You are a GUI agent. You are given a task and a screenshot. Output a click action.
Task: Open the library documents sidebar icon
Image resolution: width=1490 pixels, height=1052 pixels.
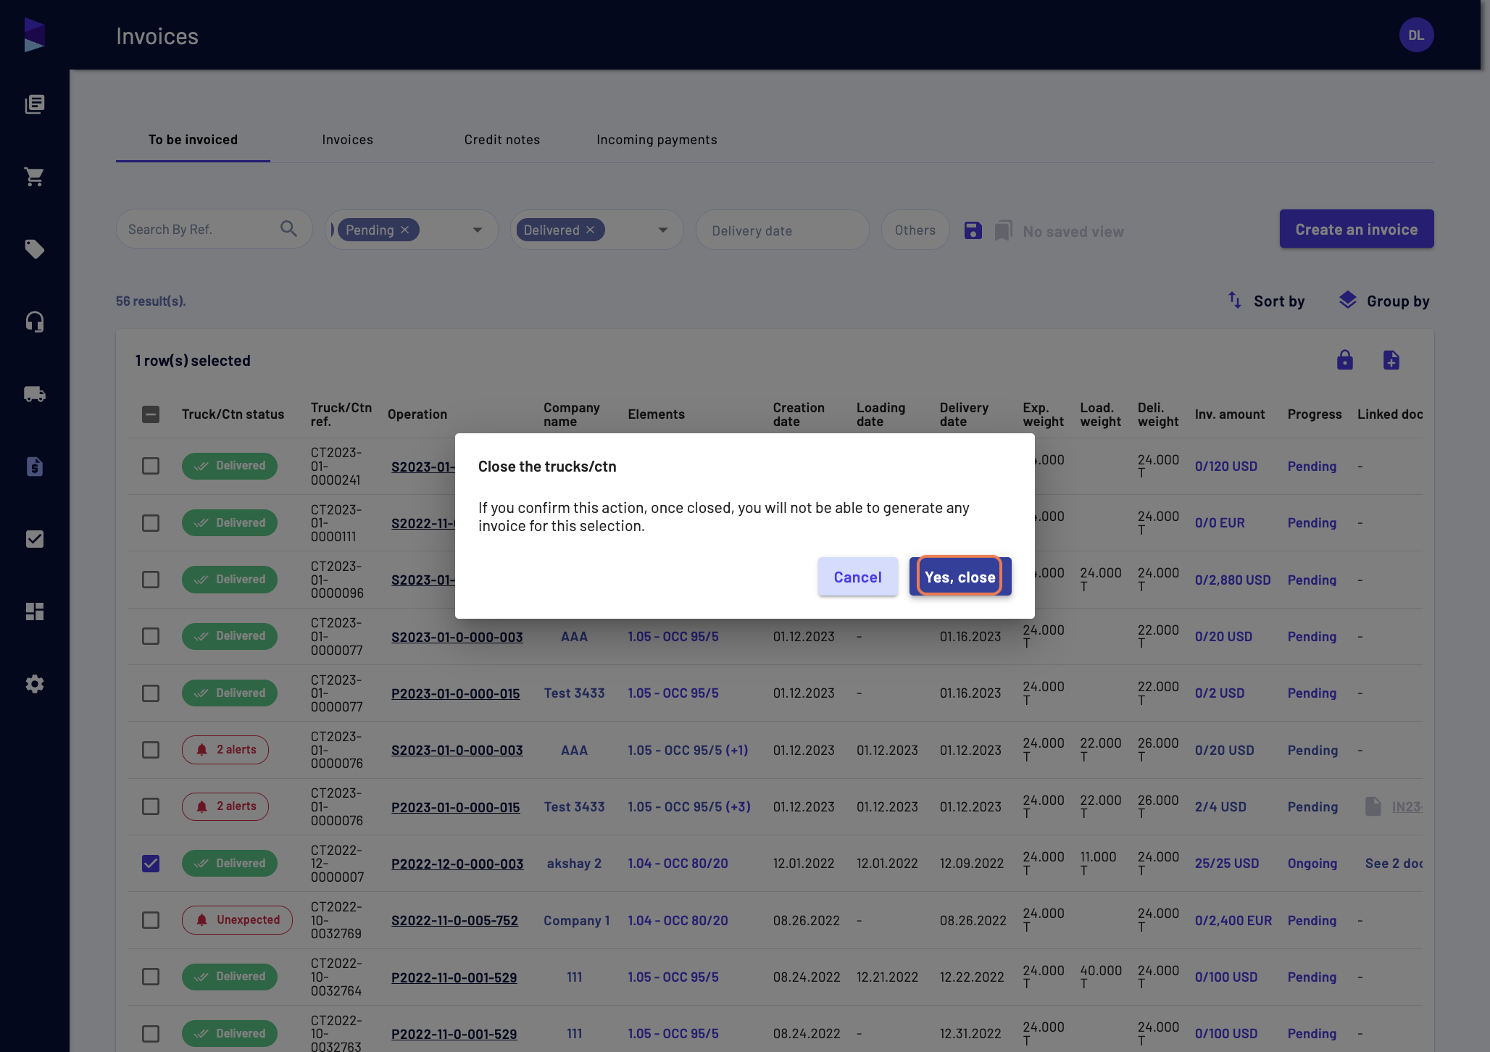tap(35, 104)
